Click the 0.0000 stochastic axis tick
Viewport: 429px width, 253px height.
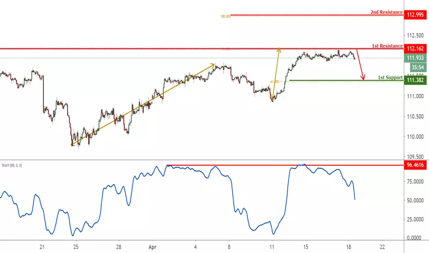(415, 238)
